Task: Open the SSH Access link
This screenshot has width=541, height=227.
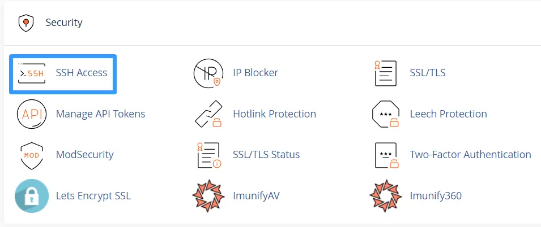Action: pyautogui.click(x=81, y=73)
